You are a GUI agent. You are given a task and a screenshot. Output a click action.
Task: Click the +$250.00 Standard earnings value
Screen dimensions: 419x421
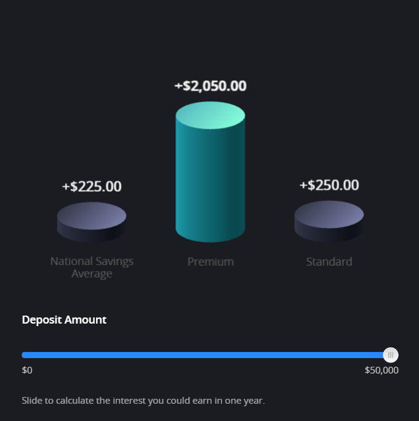(329, 185)
